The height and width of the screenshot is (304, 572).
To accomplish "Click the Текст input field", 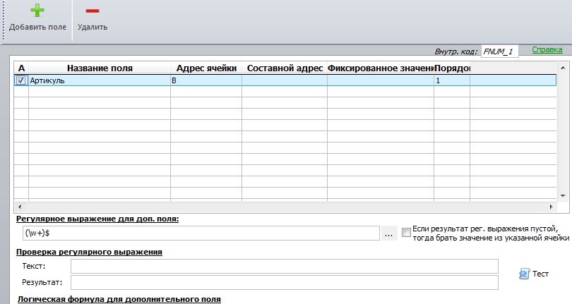I will click(x=284, y=266).
